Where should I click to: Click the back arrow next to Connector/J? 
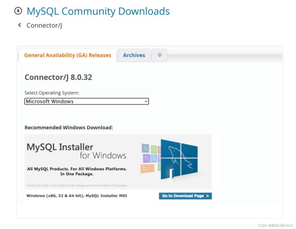[20, 25]
